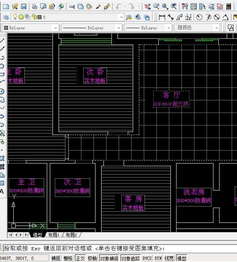Select the Cut scissors icon

pos(72,6)
